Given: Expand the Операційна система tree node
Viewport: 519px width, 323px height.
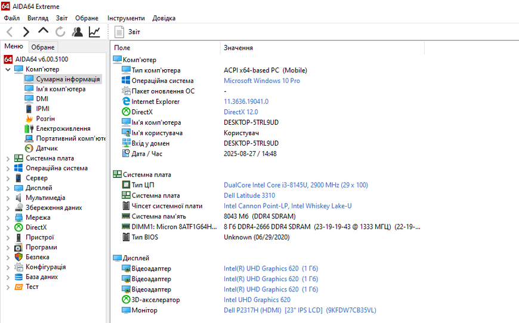Looking at the screenshot, I should coord(8,168).
